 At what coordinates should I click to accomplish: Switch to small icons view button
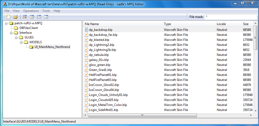(32, 17)
